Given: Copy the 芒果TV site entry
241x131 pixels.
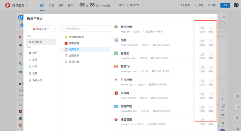Looking at the screenshot, I should point(202,69).
